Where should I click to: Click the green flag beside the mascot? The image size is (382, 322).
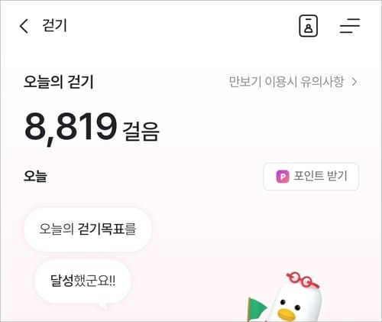point(256,308)
